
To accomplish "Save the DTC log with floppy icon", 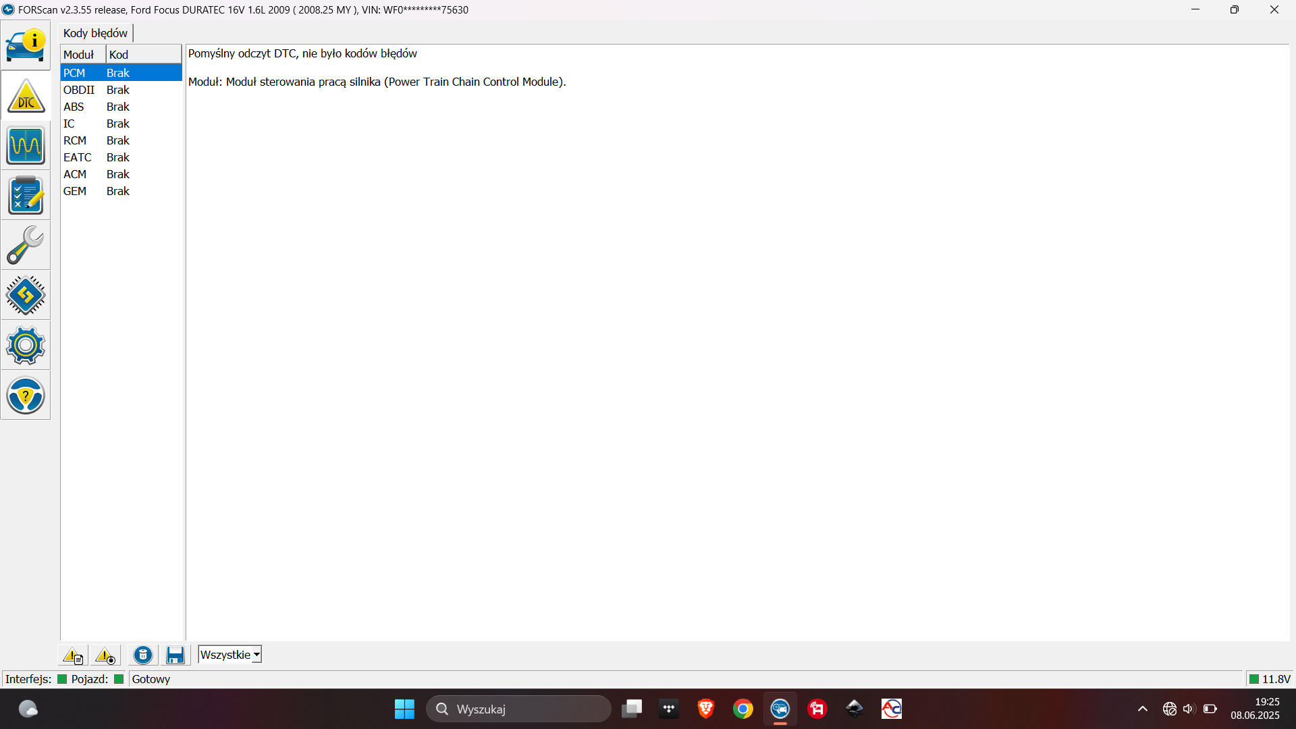I will tap(175, 655).
